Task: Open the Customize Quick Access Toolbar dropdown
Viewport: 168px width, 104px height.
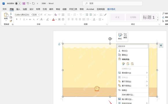Action: click(37, 3)
